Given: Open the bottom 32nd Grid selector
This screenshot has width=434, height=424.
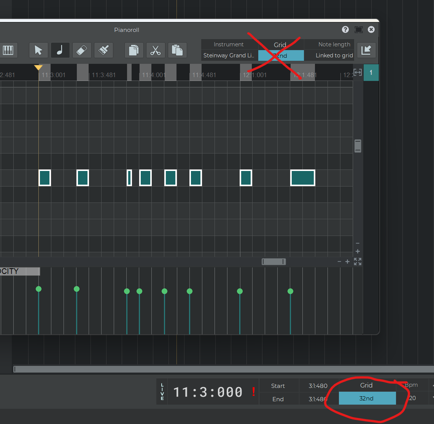Looking at the screenshot, I should (367, 399).
